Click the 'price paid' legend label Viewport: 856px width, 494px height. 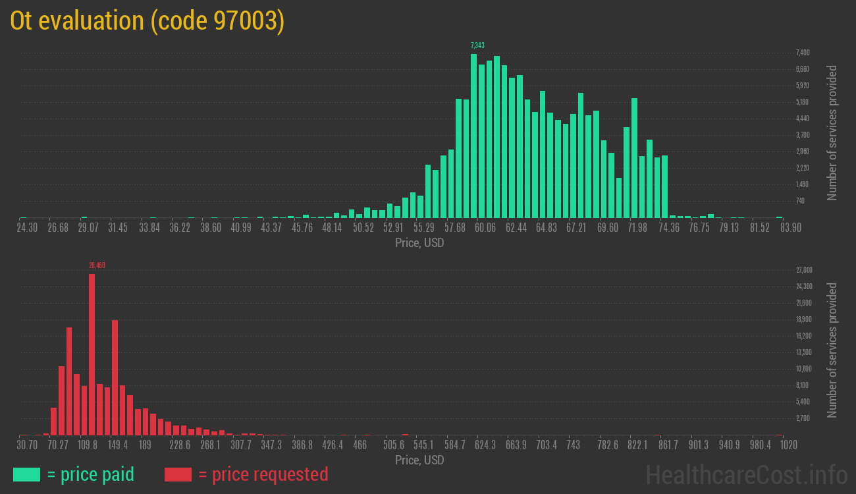[91, 474]
